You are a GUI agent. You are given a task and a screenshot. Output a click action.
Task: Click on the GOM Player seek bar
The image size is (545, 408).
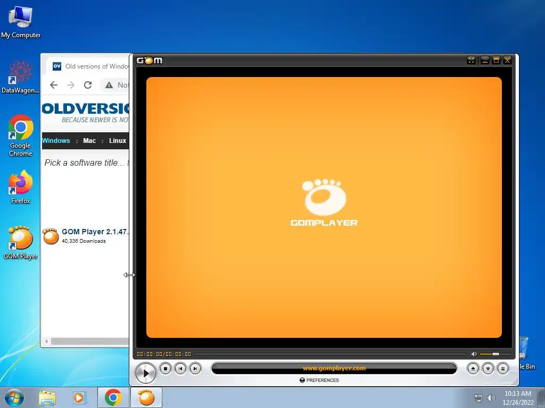[330, 354]
